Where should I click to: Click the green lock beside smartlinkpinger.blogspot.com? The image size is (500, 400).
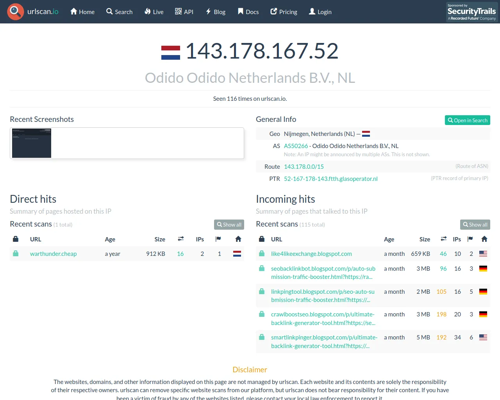point(262,337)
